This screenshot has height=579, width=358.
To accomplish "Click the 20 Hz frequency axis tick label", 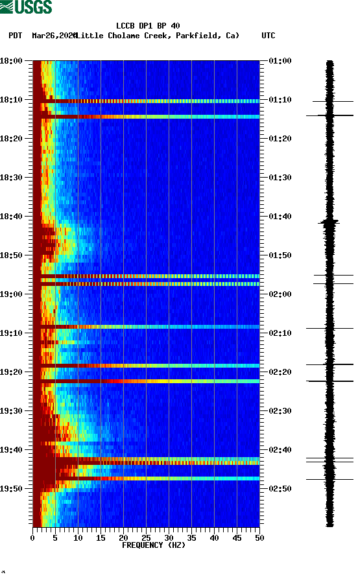I will 123,538.
